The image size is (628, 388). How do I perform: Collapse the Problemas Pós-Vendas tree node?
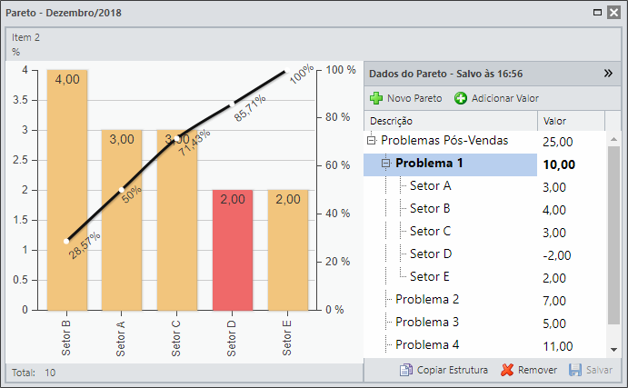(x=372, y=141)
